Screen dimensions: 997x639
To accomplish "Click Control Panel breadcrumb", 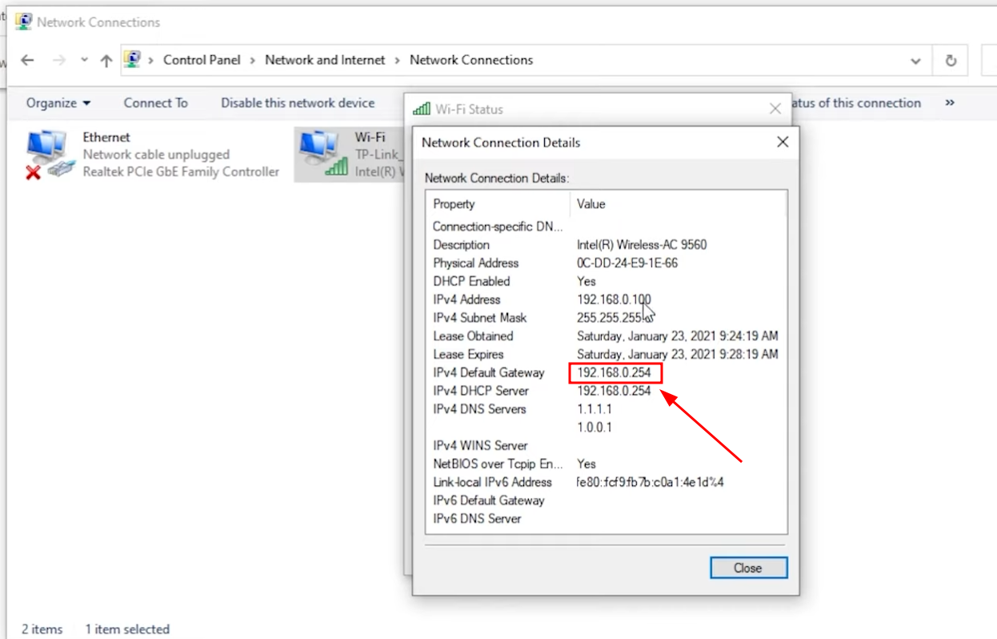I will point(202,60).
